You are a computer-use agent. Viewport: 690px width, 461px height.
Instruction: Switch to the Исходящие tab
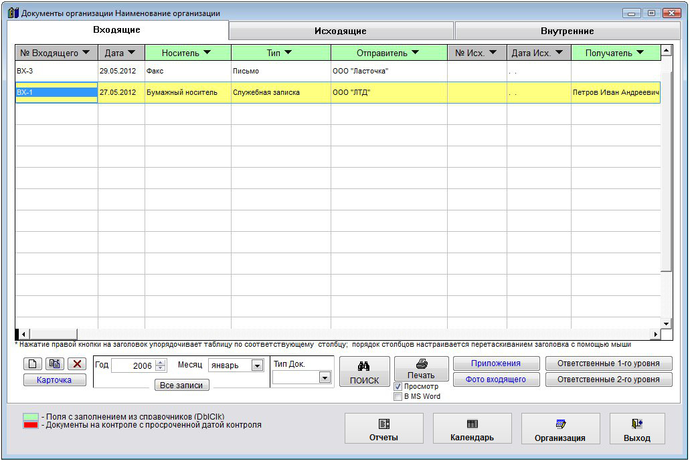(x=341, y=31)
